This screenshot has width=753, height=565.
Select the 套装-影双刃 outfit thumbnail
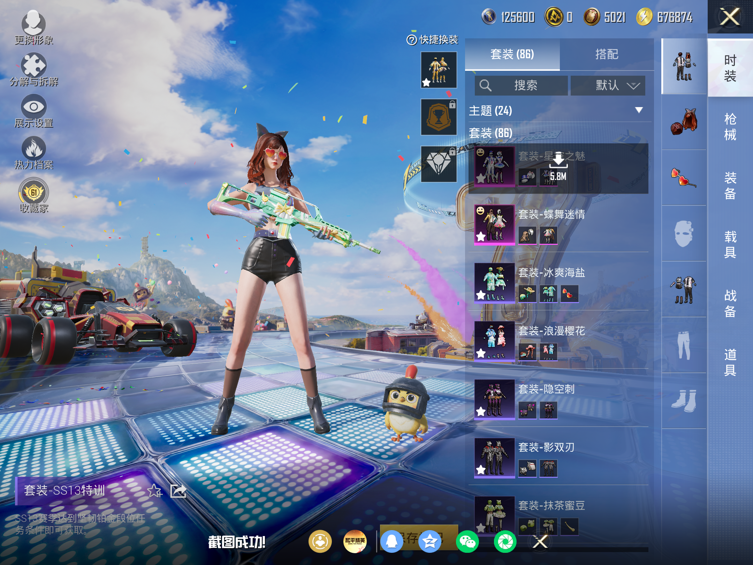(x=494, y=458)
